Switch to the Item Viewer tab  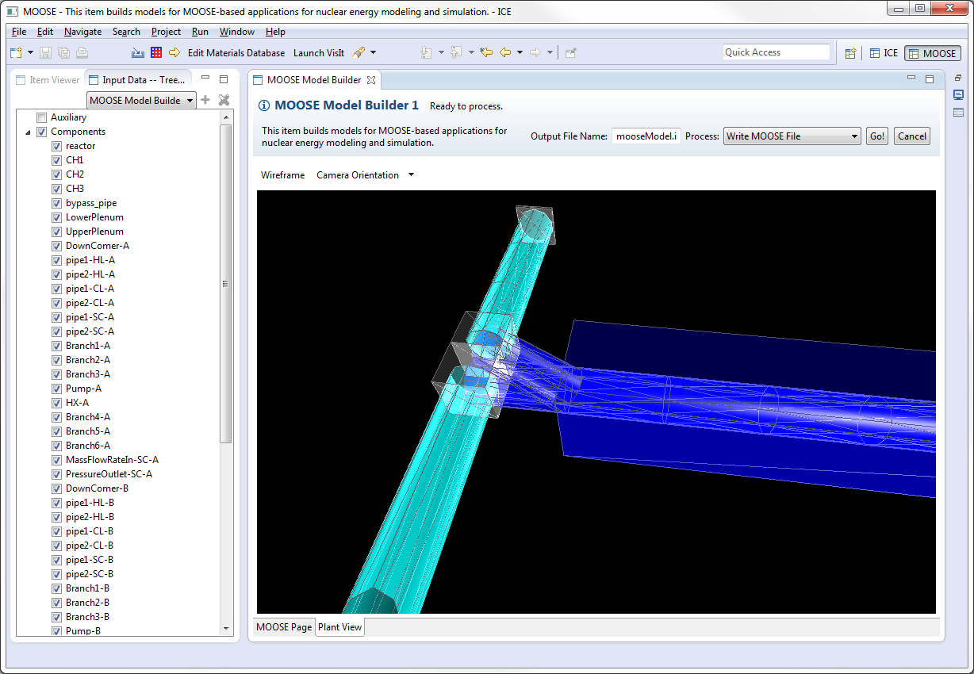48,80
